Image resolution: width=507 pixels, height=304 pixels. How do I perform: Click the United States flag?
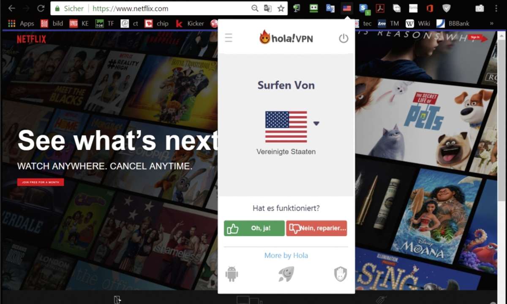click(x=286, y=127)
